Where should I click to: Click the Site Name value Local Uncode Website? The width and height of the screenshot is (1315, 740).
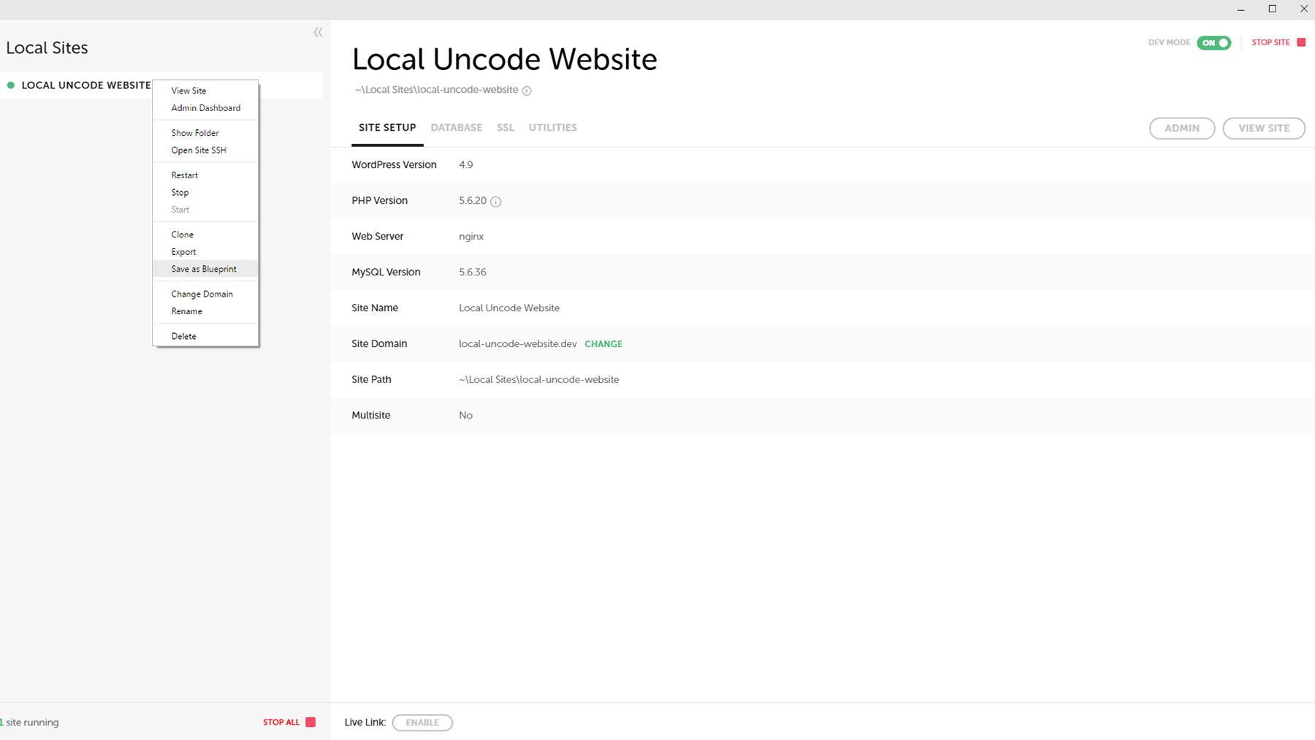pos(509,308)
